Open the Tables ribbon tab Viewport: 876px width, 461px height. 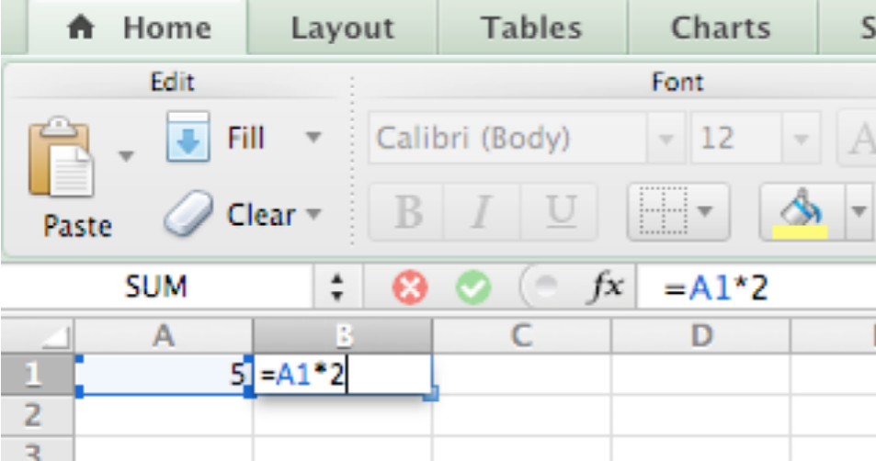coord(531,28)
